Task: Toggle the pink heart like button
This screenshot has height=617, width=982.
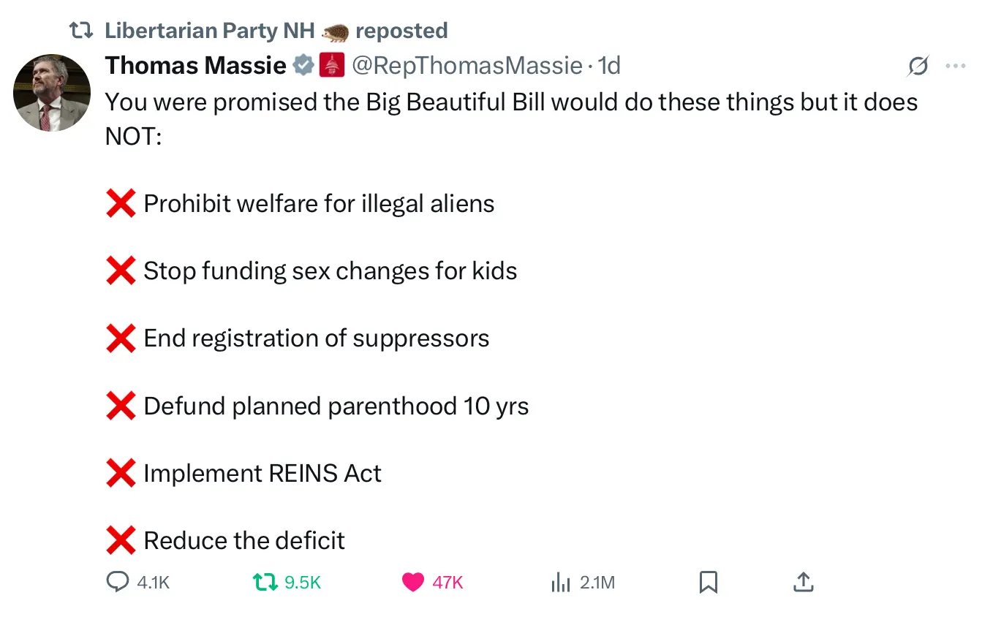Action: coord(413,582)
